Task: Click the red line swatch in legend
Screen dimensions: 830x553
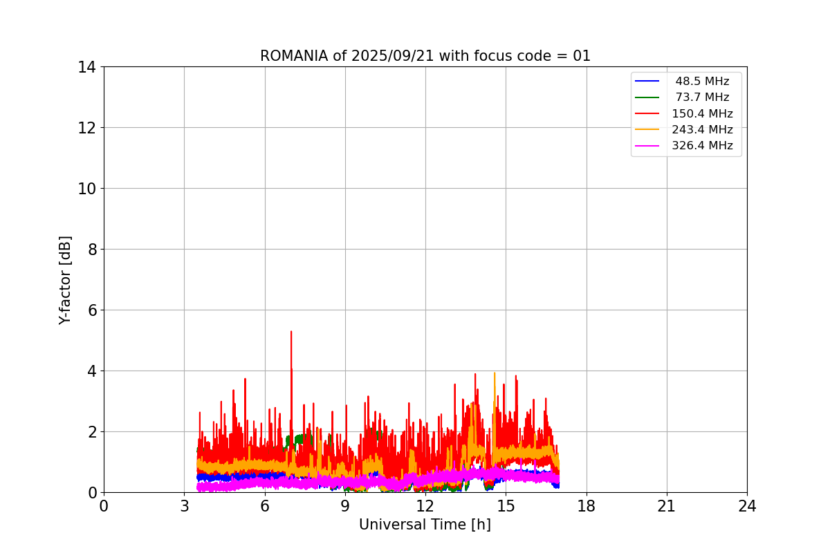Action: pos(647,113)
